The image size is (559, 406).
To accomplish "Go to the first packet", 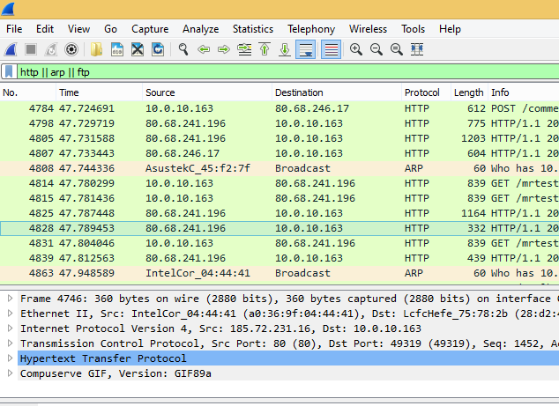I will click(x=265, y=49).
